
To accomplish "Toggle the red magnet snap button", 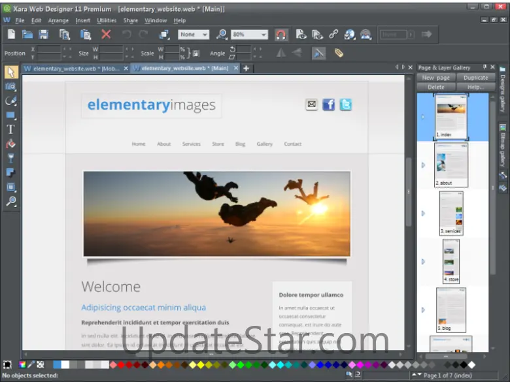I will pos(280,35).
